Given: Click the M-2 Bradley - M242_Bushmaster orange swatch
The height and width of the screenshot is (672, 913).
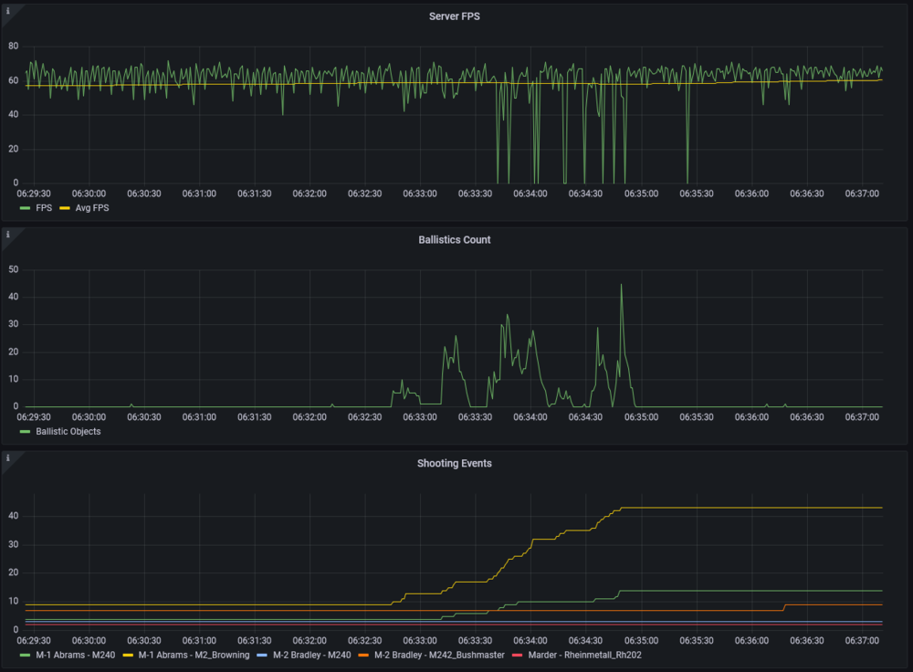Looking at the screenshot, I should [x=363, y=656].
